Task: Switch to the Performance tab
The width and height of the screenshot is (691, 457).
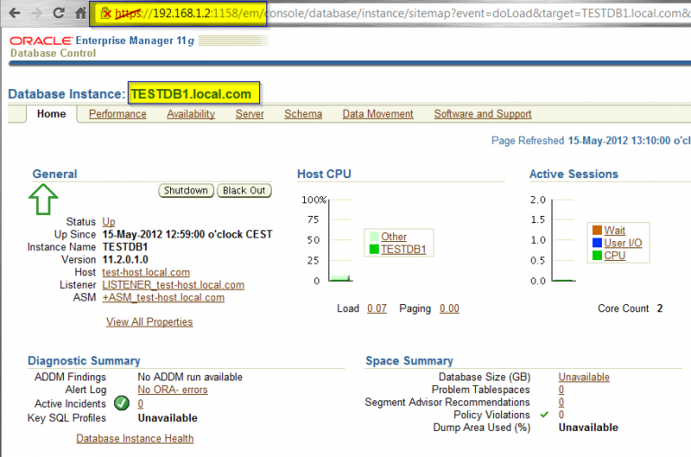Action: tap(118, 113)
